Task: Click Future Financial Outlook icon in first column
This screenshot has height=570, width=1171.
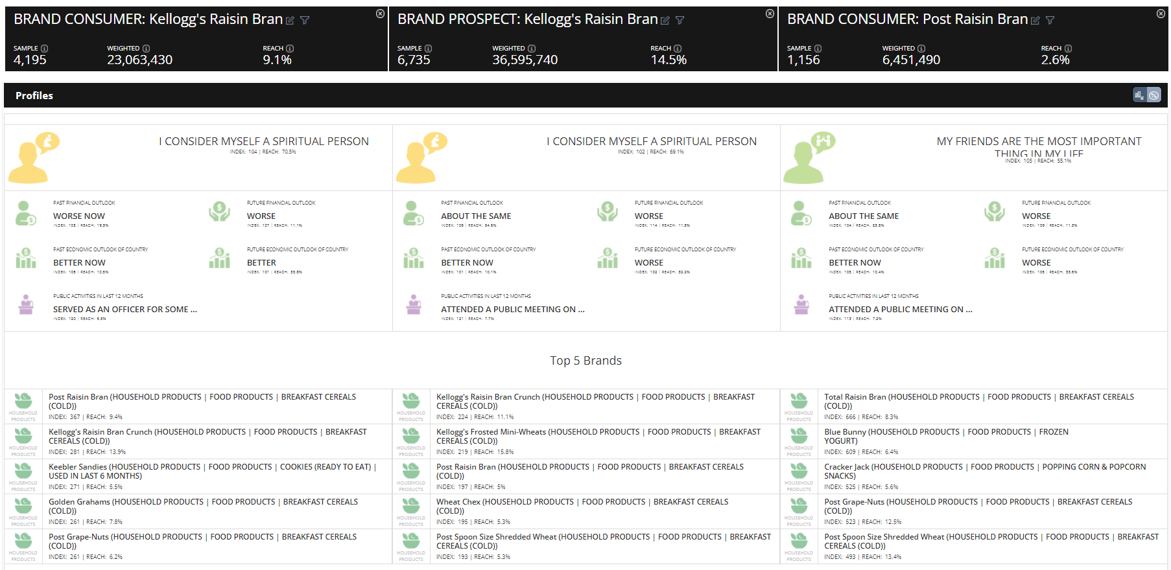Action: point(220,212)
